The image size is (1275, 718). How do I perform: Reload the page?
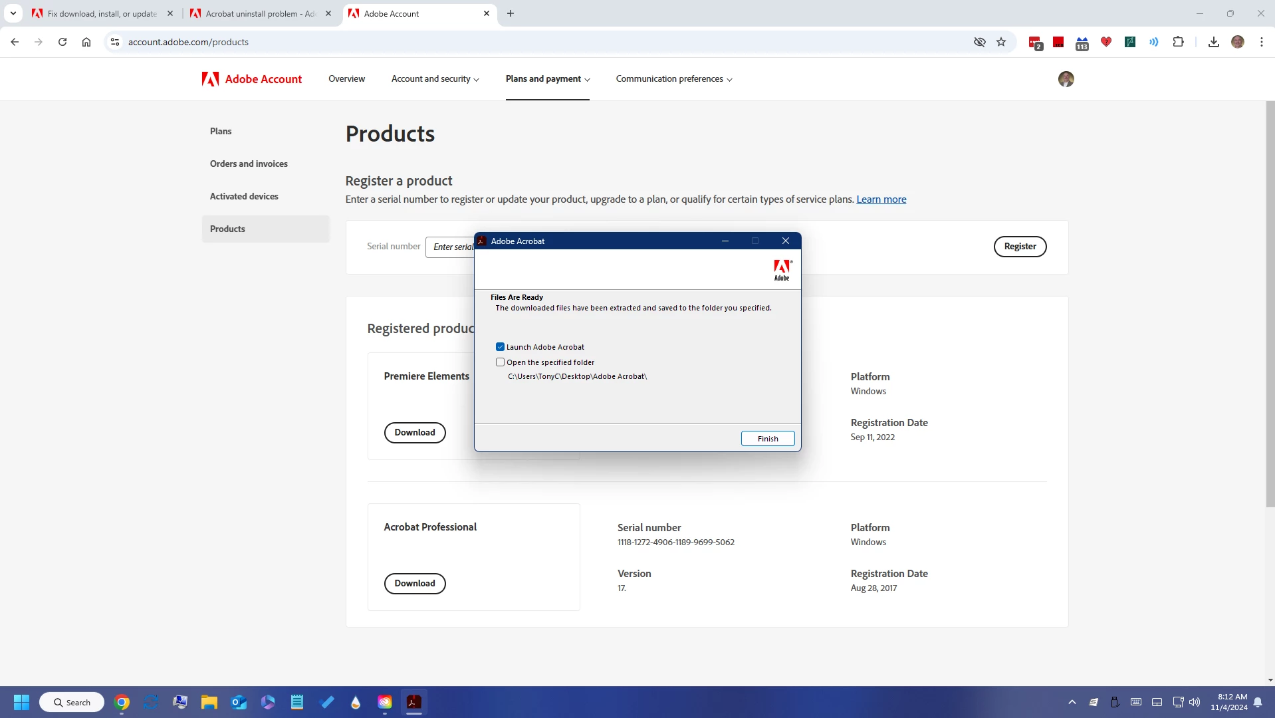point(62,42)
